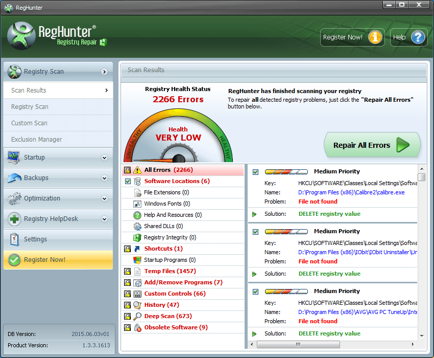Uncheck the calibre.exe error entry checkbox
This screenshot has width=434, height=358.
(x=255, y=172)
